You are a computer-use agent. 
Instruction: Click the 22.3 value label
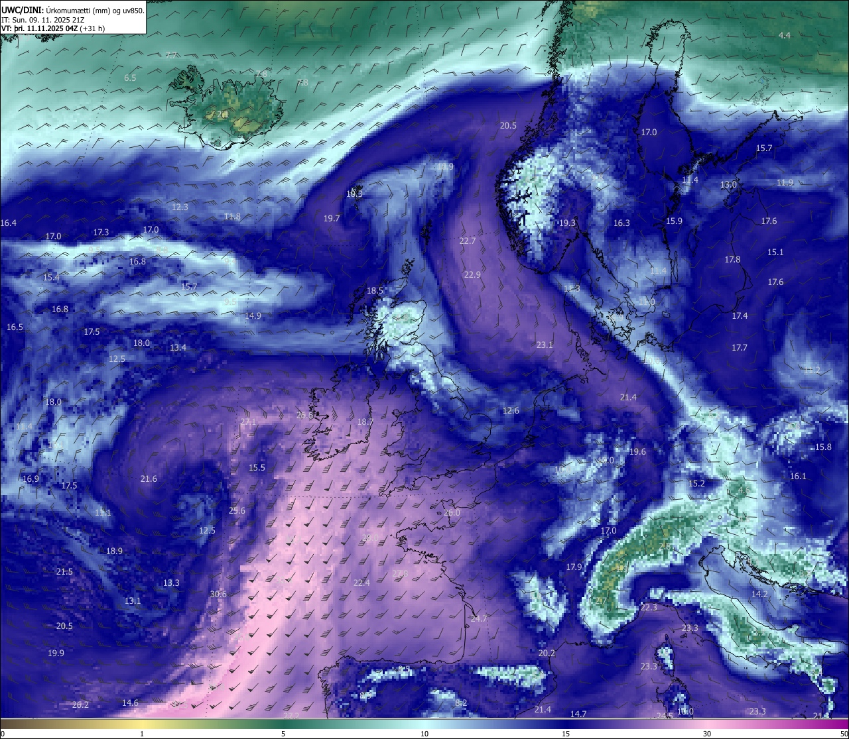tap(649, 608)
